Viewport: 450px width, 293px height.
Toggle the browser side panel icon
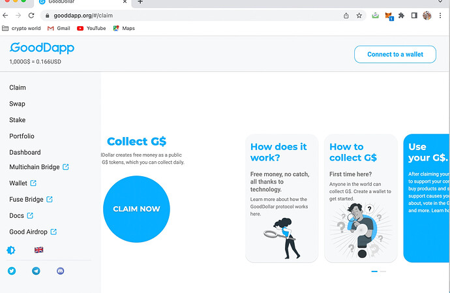coord(414,16)
